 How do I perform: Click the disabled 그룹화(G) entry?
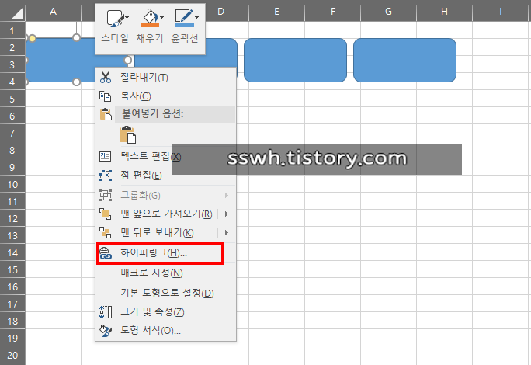click(165, 195)
